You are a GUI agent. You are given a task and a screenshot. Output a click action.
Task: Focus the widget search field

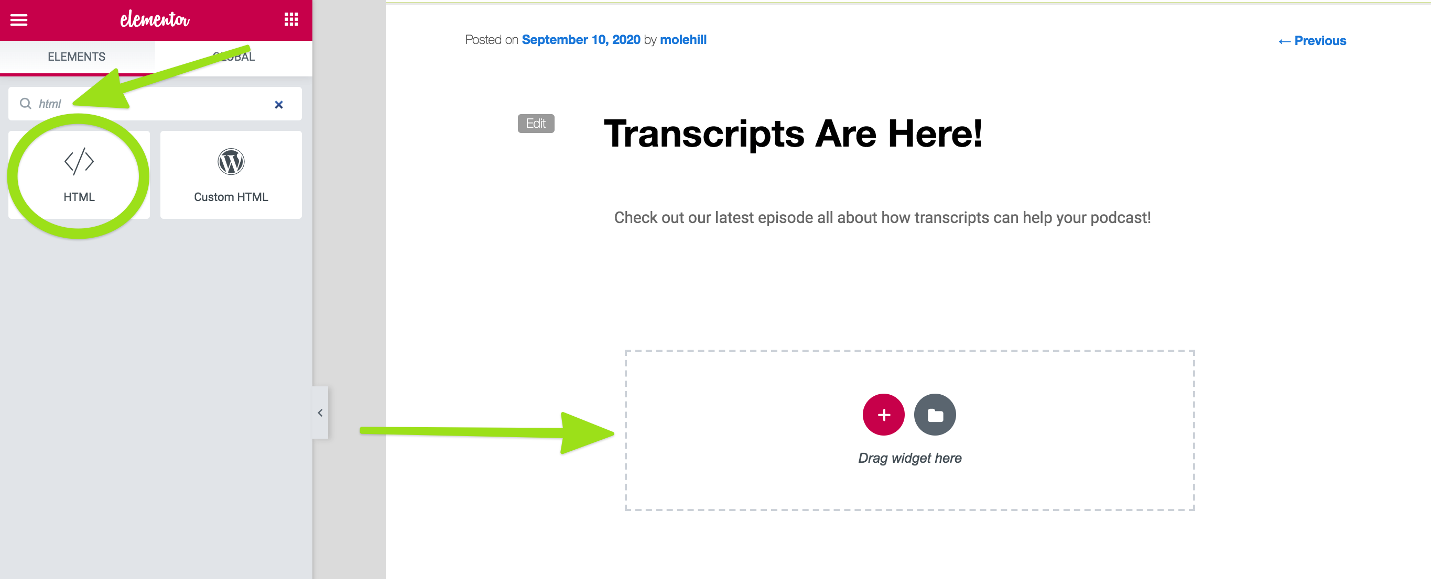156,104
